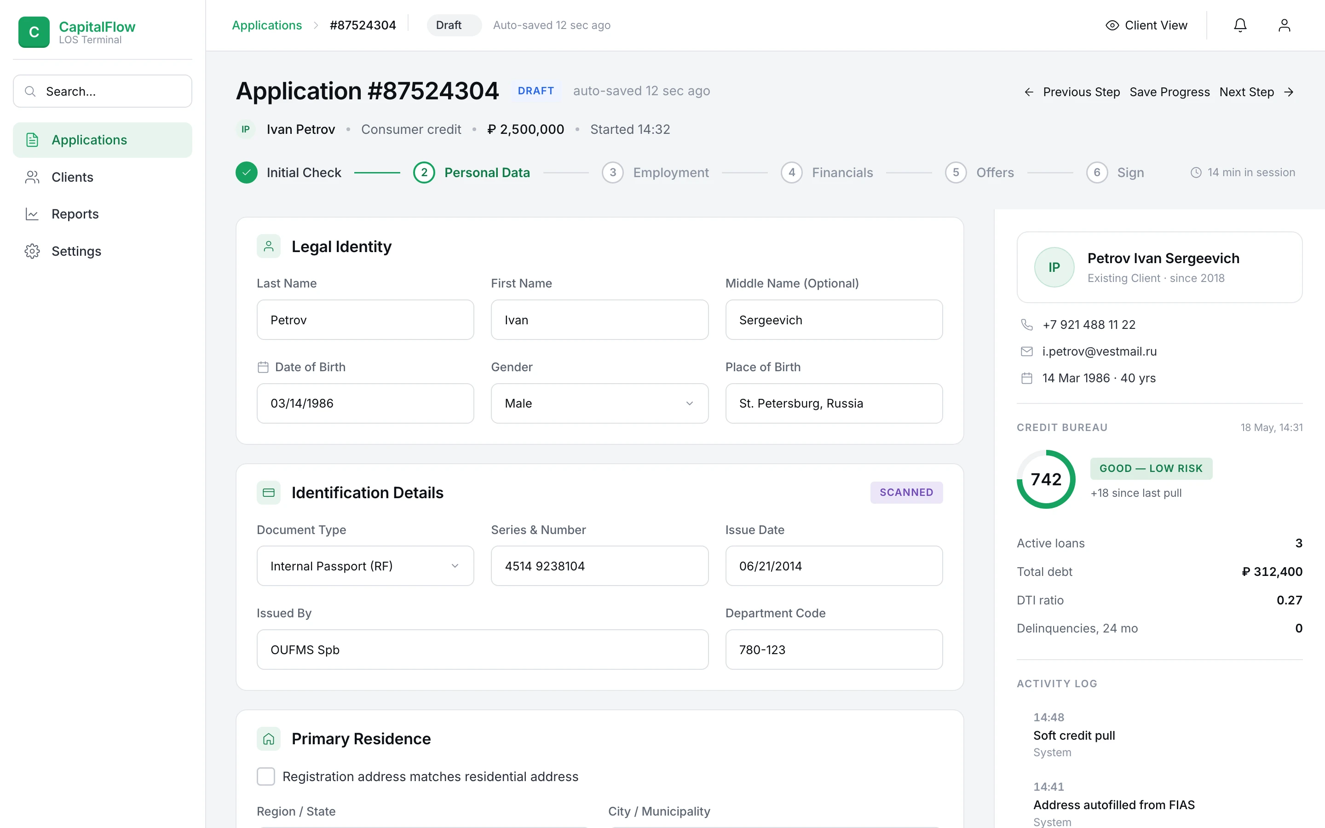This screenshot has width=1325, height=828.
Task: Click the CapitalFlow logo icon
Action: tap(34, 32)
